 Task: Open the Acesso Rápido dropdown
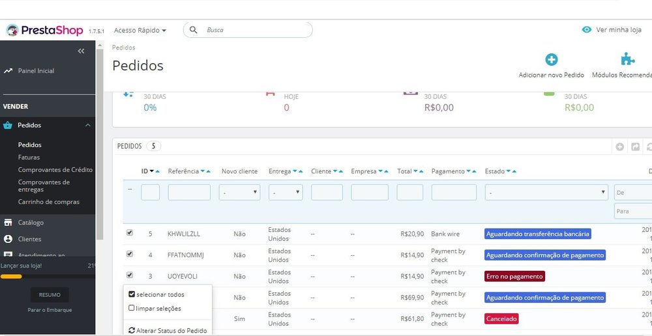point(140,31)
